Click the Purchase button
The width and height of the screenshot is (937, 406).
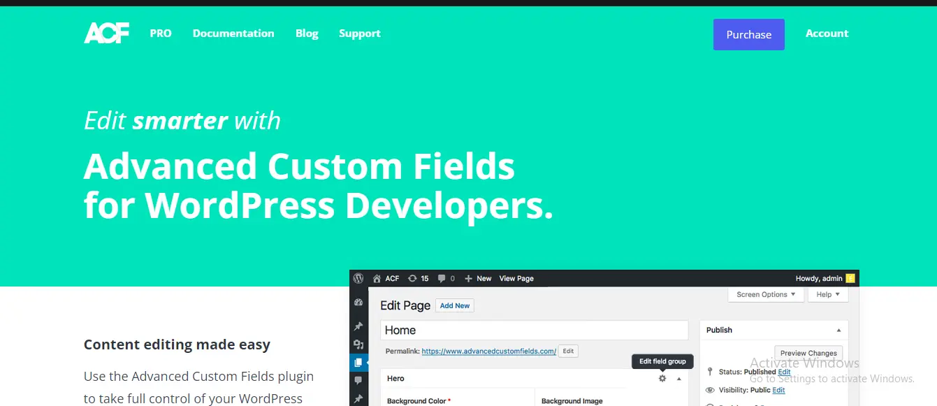[749, 34]
